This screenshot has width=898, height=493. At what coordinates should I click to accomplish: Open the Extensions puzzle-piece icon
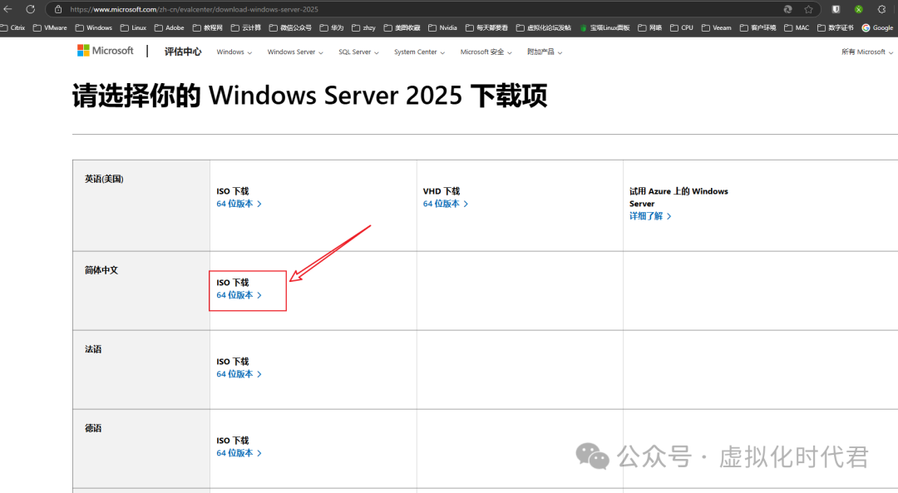coord(881,9)
